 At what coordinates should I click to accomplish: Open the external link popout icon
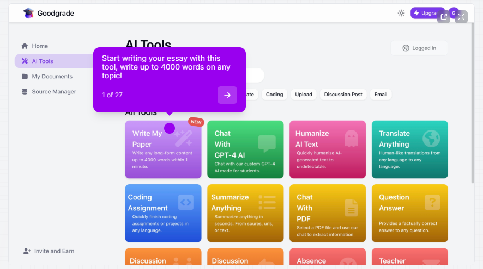click(x=444, y=17)
